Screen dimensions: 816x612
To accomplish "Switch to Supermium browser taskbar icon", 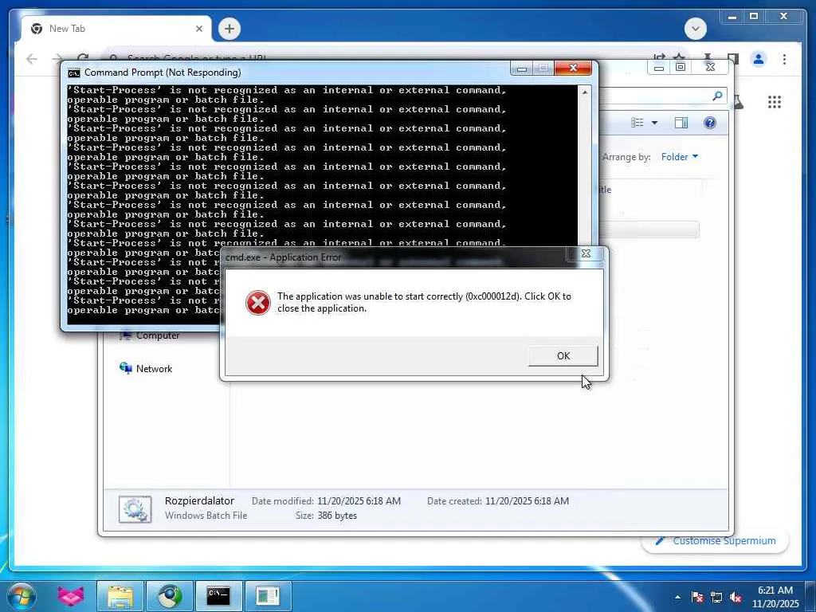I will [x=170, y=596].
